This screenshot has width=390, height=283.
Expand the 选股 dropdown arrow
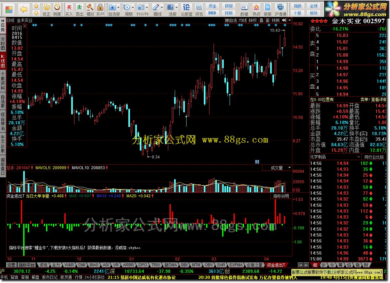[177, 7]
